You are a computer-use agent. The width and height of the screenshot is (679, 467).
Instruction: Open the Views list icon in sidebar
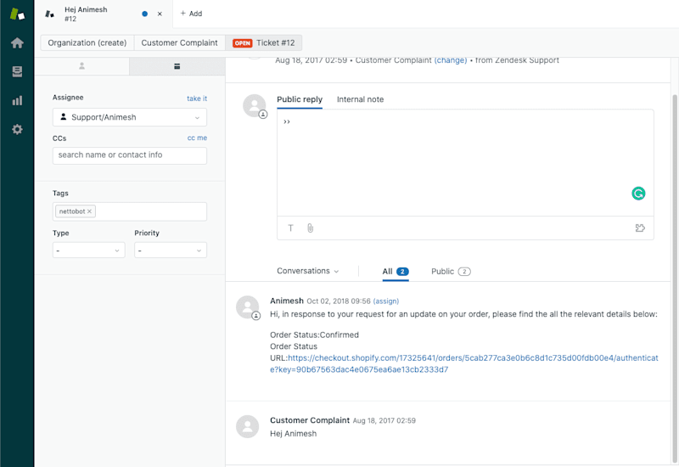(17, 71)
